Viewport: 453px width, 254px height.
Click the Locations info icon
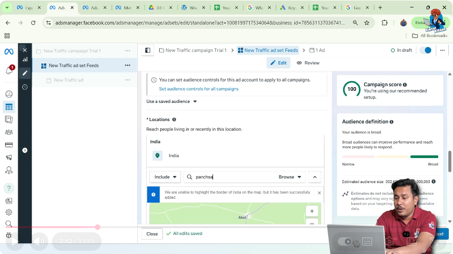[x=174, y=120]
